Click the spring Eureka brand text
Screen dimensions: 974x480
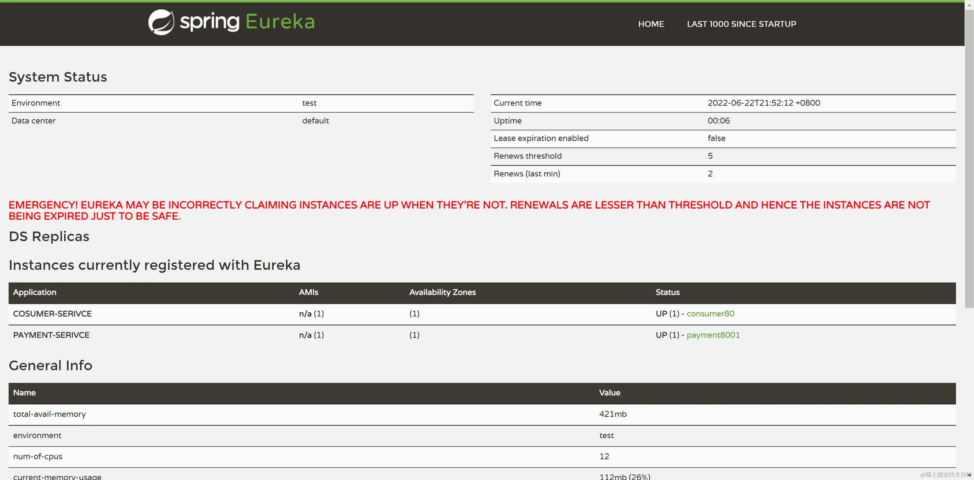point(247,22)
